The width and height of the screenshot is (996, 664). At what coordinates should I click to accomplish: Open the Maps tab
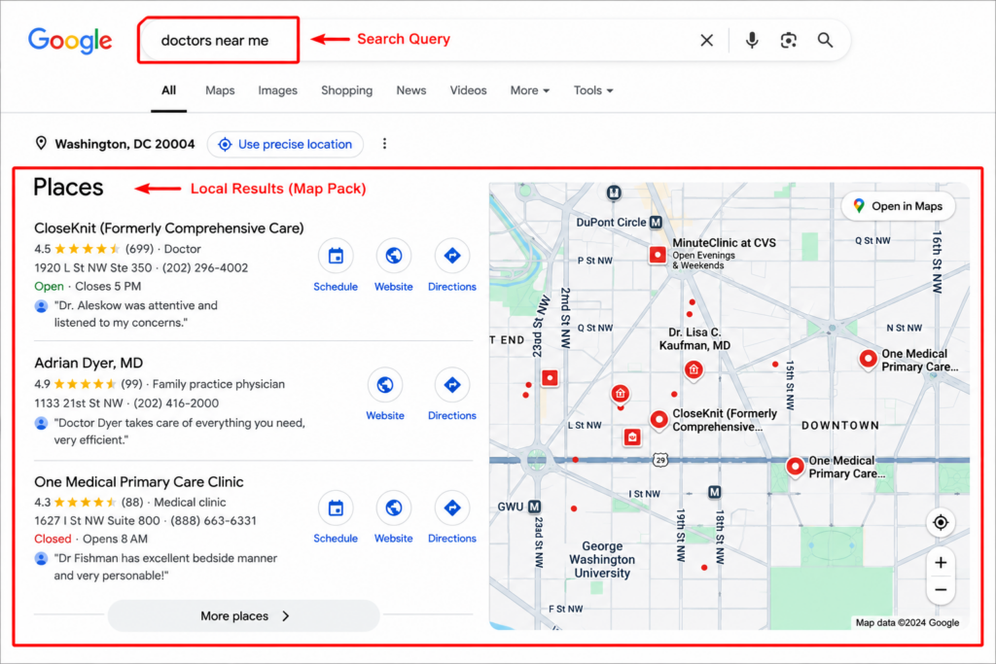220,90
